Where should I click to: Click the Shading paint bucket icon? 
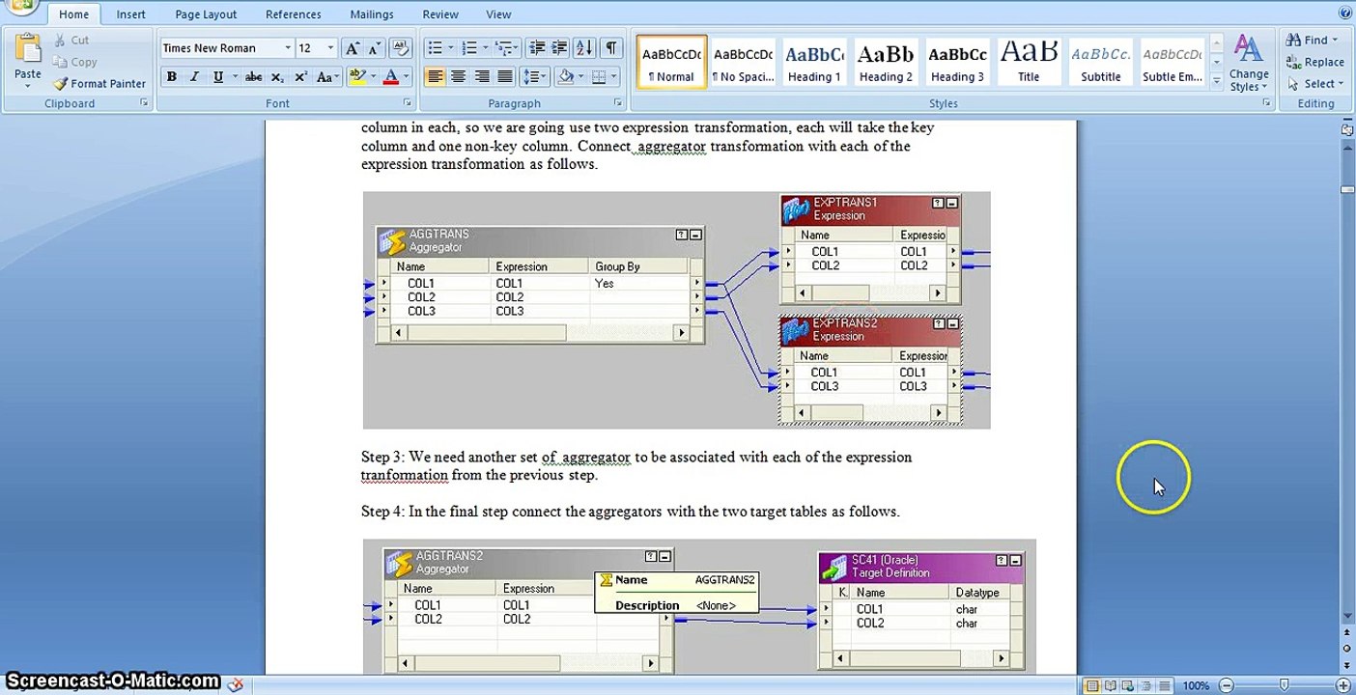coord(565,77)
